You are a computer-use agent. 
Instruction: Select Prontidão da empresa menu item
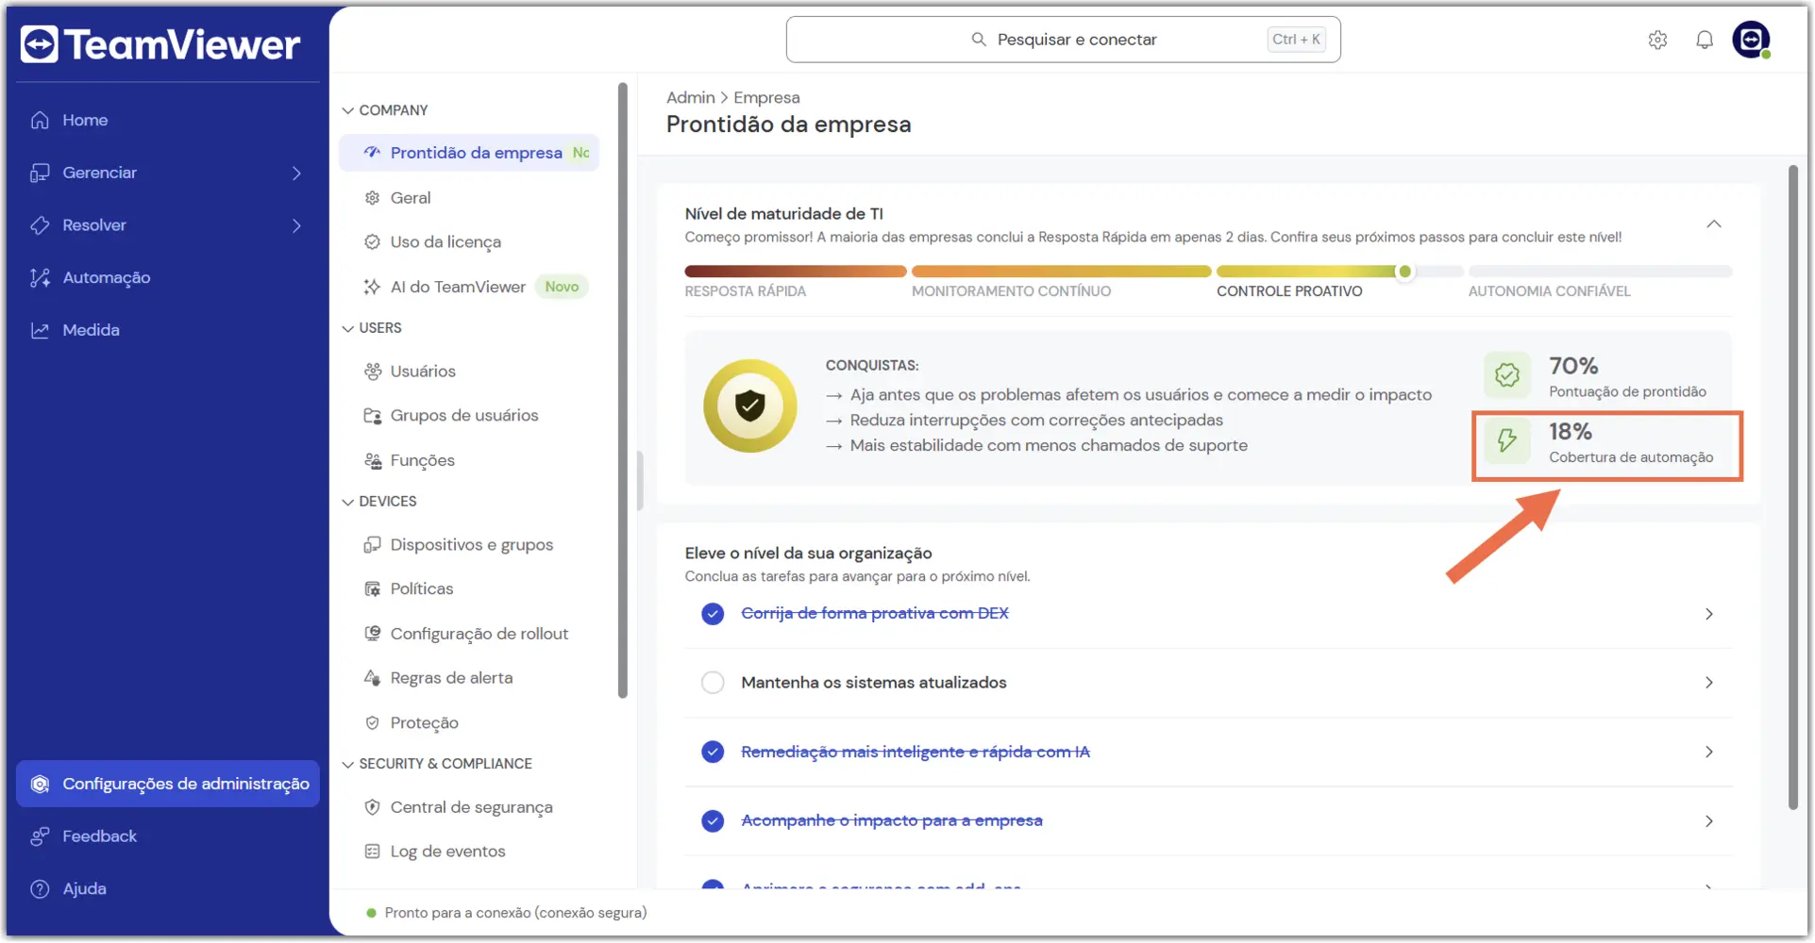coord(469,153)
